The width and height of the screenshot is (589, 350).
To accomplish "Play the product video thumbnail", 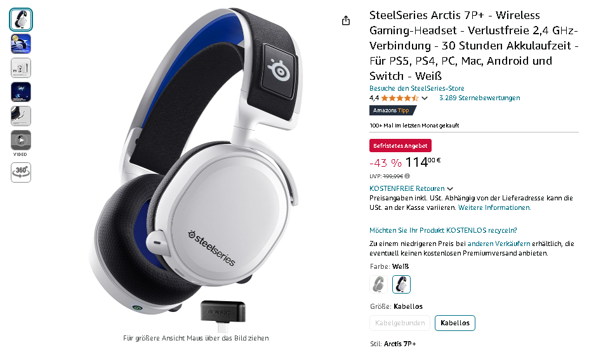I will 21,140.
